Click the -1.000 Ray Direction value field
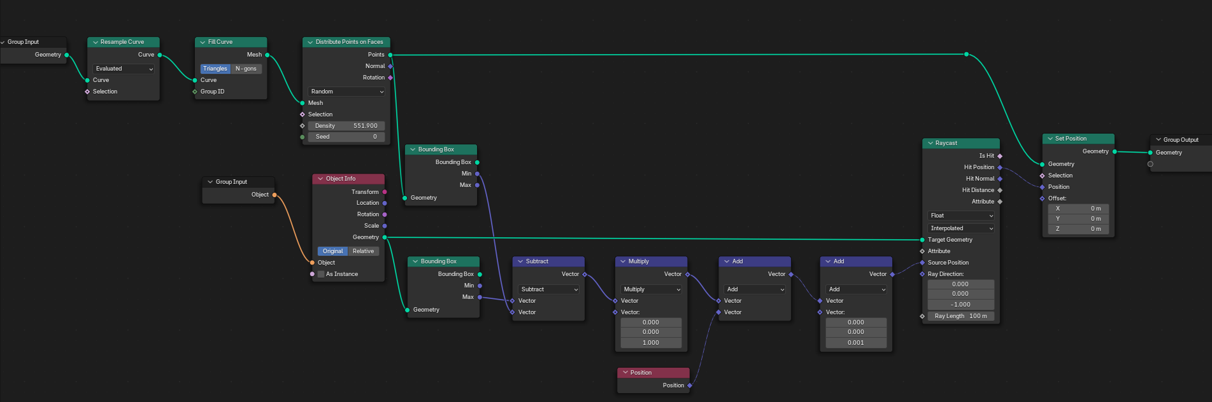The height and width of the screenshot is (402, 1212). point(961,305)
